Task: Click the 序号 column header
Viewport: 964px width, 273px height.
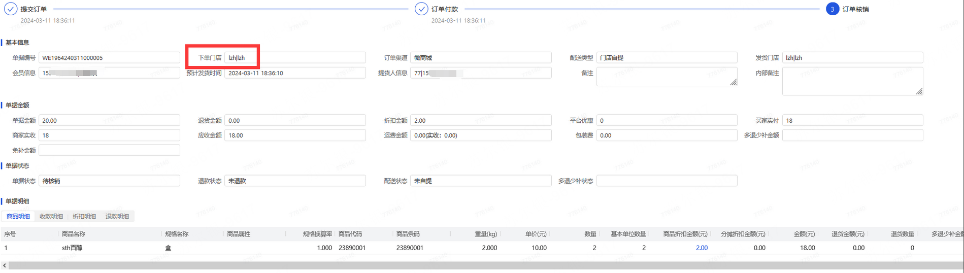Action: (10, 234)
